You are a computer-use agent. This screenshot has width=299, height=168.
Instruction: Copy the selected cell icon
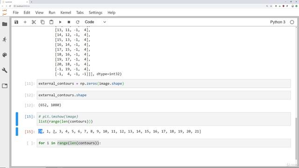tap(43, 22)
